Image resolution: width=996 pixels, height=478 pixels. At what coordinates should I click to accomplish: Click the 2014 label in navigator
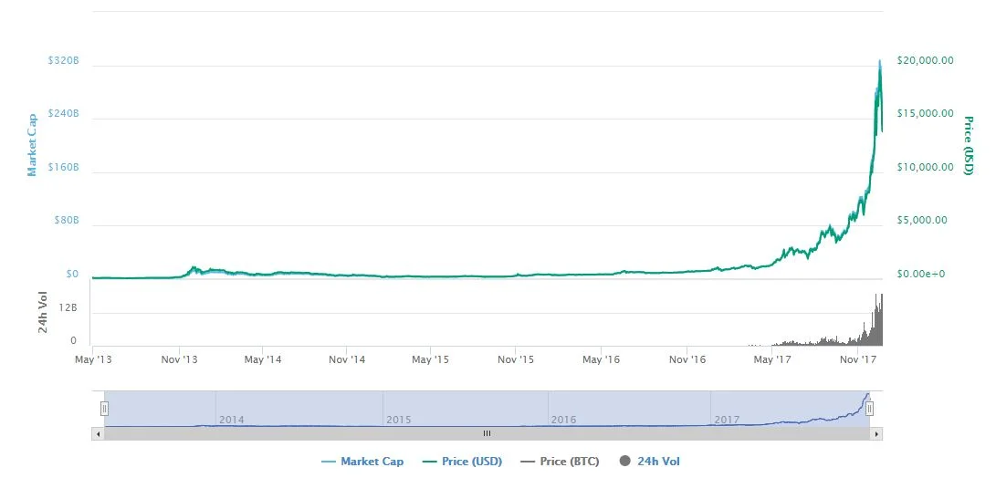(x=231, y=421)
